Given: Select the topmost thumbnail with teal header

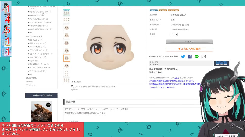Looking at the screenshot, I should (x=67, y=12).
